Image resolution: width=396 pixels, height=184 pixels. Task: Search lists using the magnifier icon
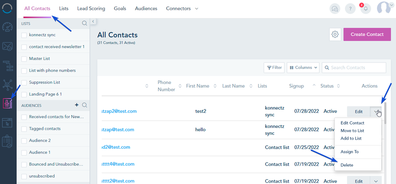coord(84,24)
